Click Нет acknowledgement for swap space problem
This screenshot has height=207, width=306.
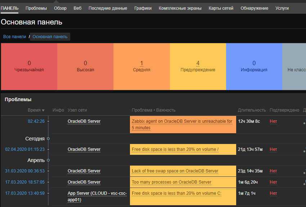pos(273,171)
